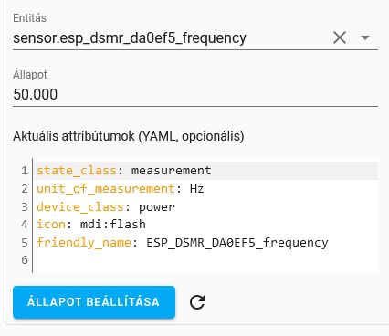Click the ÁLLAPOT BEÁLLÍTÁSA button

(x=94, y=302)
